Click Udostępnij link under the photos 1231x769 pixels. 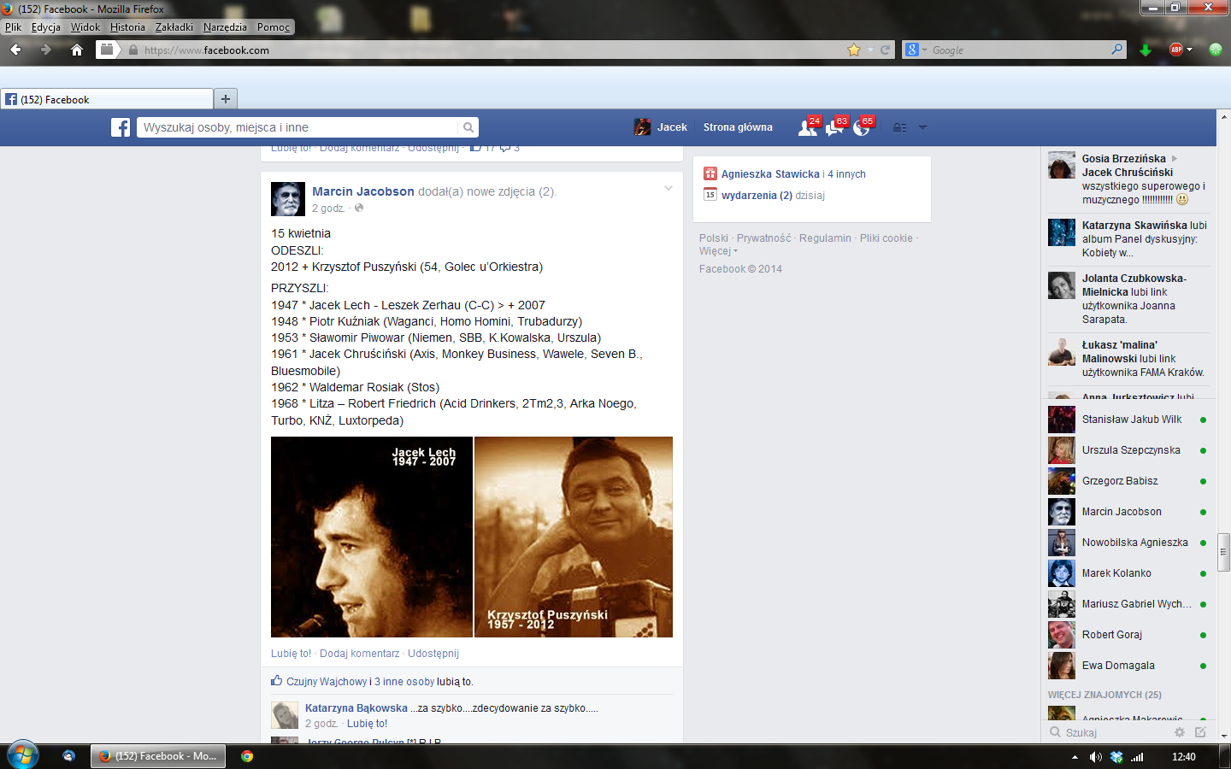tap(433, 654)
